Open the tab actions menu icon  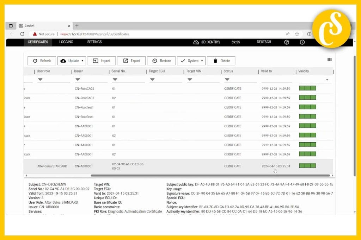[x=11, y=26]
